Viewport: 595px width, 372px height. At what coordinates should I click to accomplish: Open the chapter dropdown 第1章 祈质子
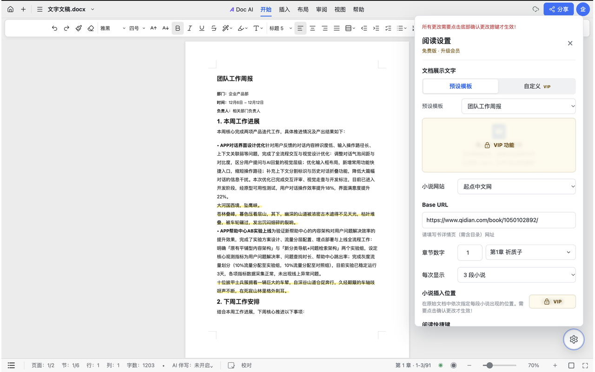pyautogui.click(x=531, y=252)
